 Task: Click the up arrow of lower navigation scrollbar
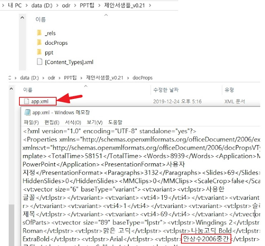pyautogui.click(x=11, y=88)
